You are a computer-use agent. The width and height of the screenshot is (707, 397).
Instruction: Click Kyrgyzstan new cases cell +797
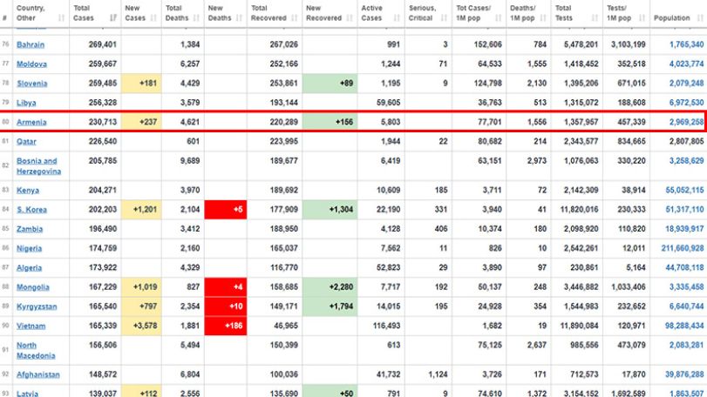click(x=141, y=306)
